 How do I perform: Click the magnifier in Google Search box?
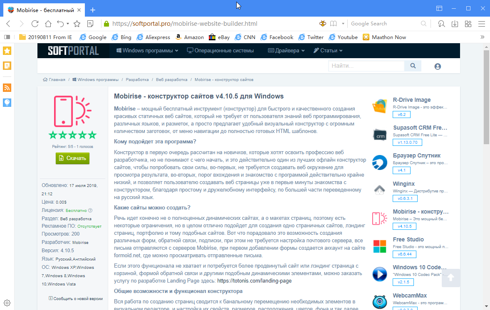pyautogui.click(x=423, y=24)
